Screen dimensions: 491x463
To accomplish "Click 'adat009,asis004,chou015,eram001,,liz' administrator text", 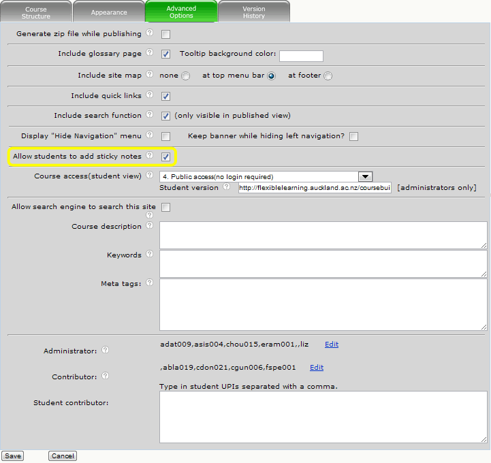I will tap(234, 345).
